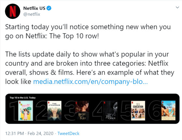Follow the media.netflix.com company blog link
The image size is (182, 140).
tap(91, 82)
